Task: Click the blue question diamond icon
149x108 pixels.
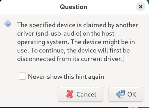Action: (8, 24)
